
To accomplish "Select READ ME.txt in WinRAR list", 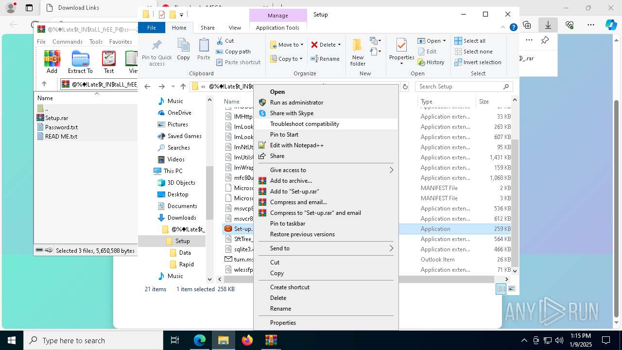I will tap(61, 137).
